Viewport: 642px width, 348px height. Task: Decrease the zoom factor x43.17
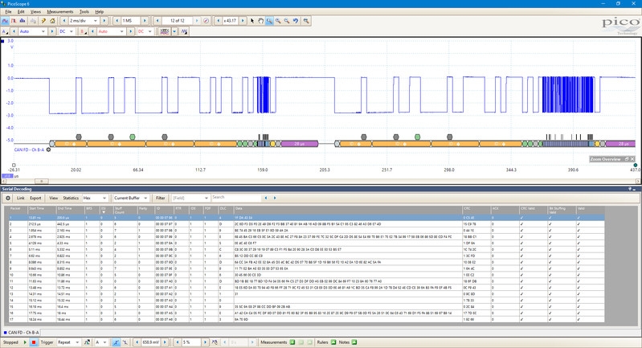click(219, 20)
